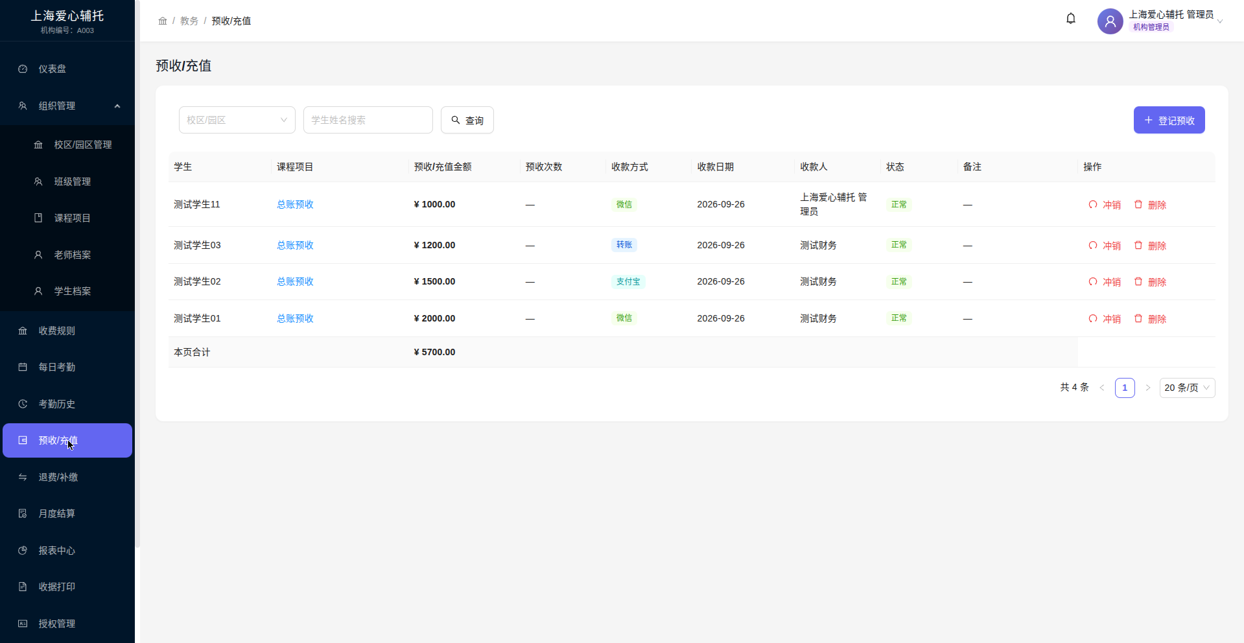
Task: Open 月度结算 in the sidebar
Action: pyautogui.click(x=67, y=513)
